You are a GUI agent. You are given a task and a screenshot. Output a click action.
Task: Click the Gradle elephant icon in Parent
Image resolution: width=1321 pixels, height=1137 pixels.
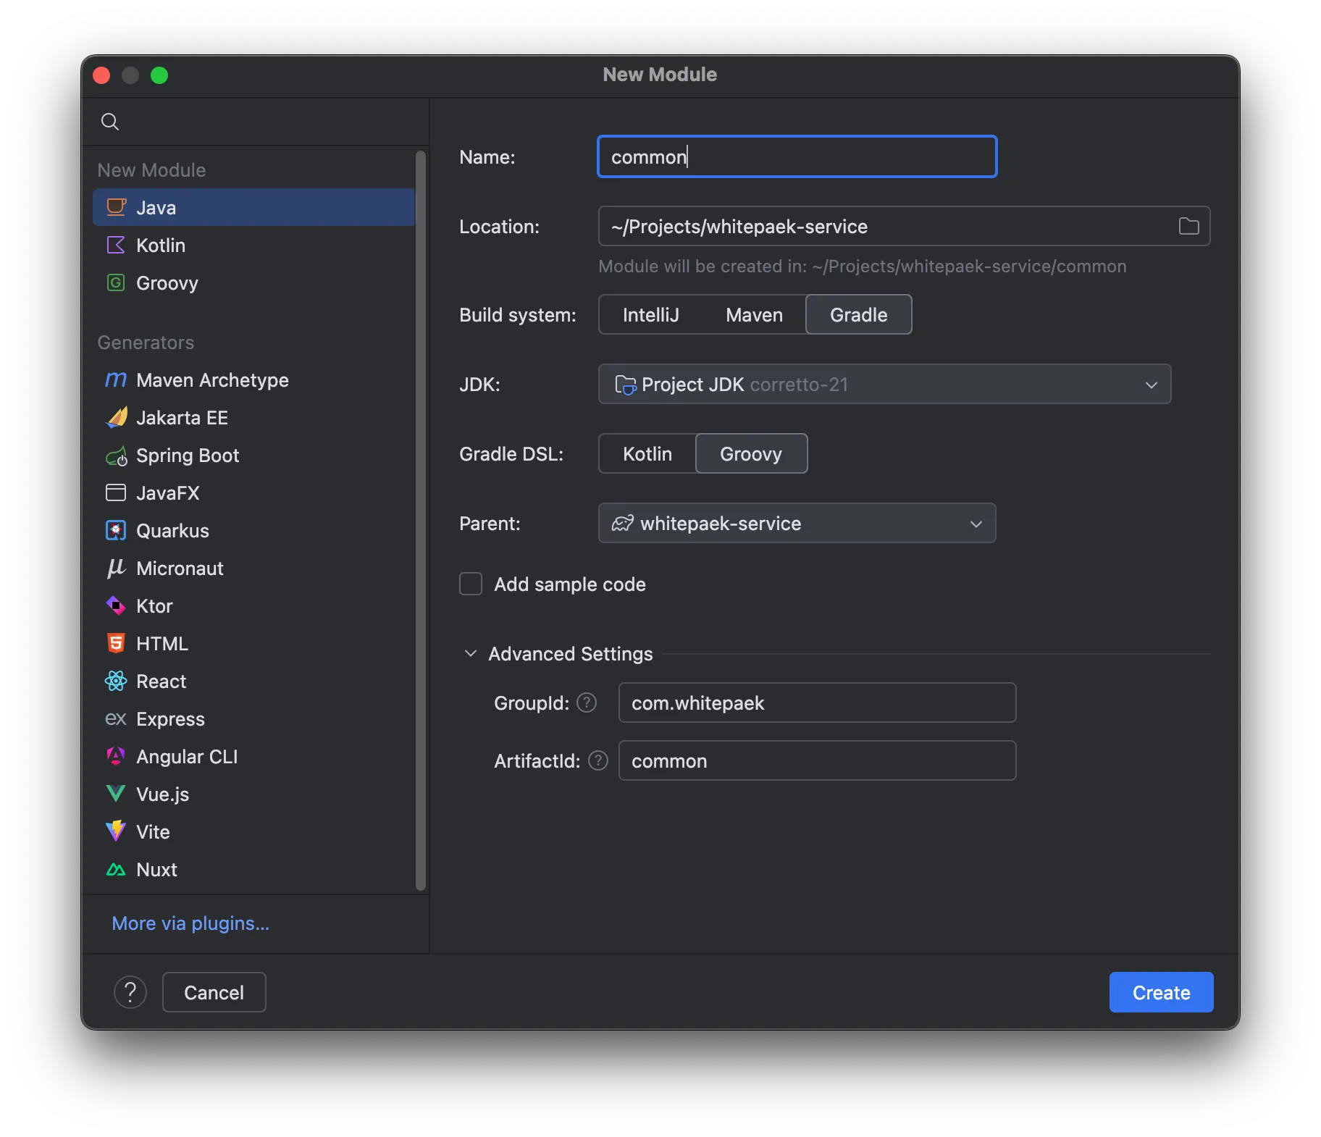[622, 523]
